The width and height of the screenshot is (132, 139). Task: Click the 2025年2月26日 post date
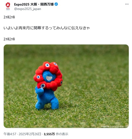[30, 134]
